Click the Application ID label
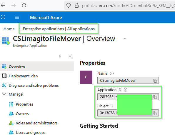175x135 pixels. (x=109, y=90)
